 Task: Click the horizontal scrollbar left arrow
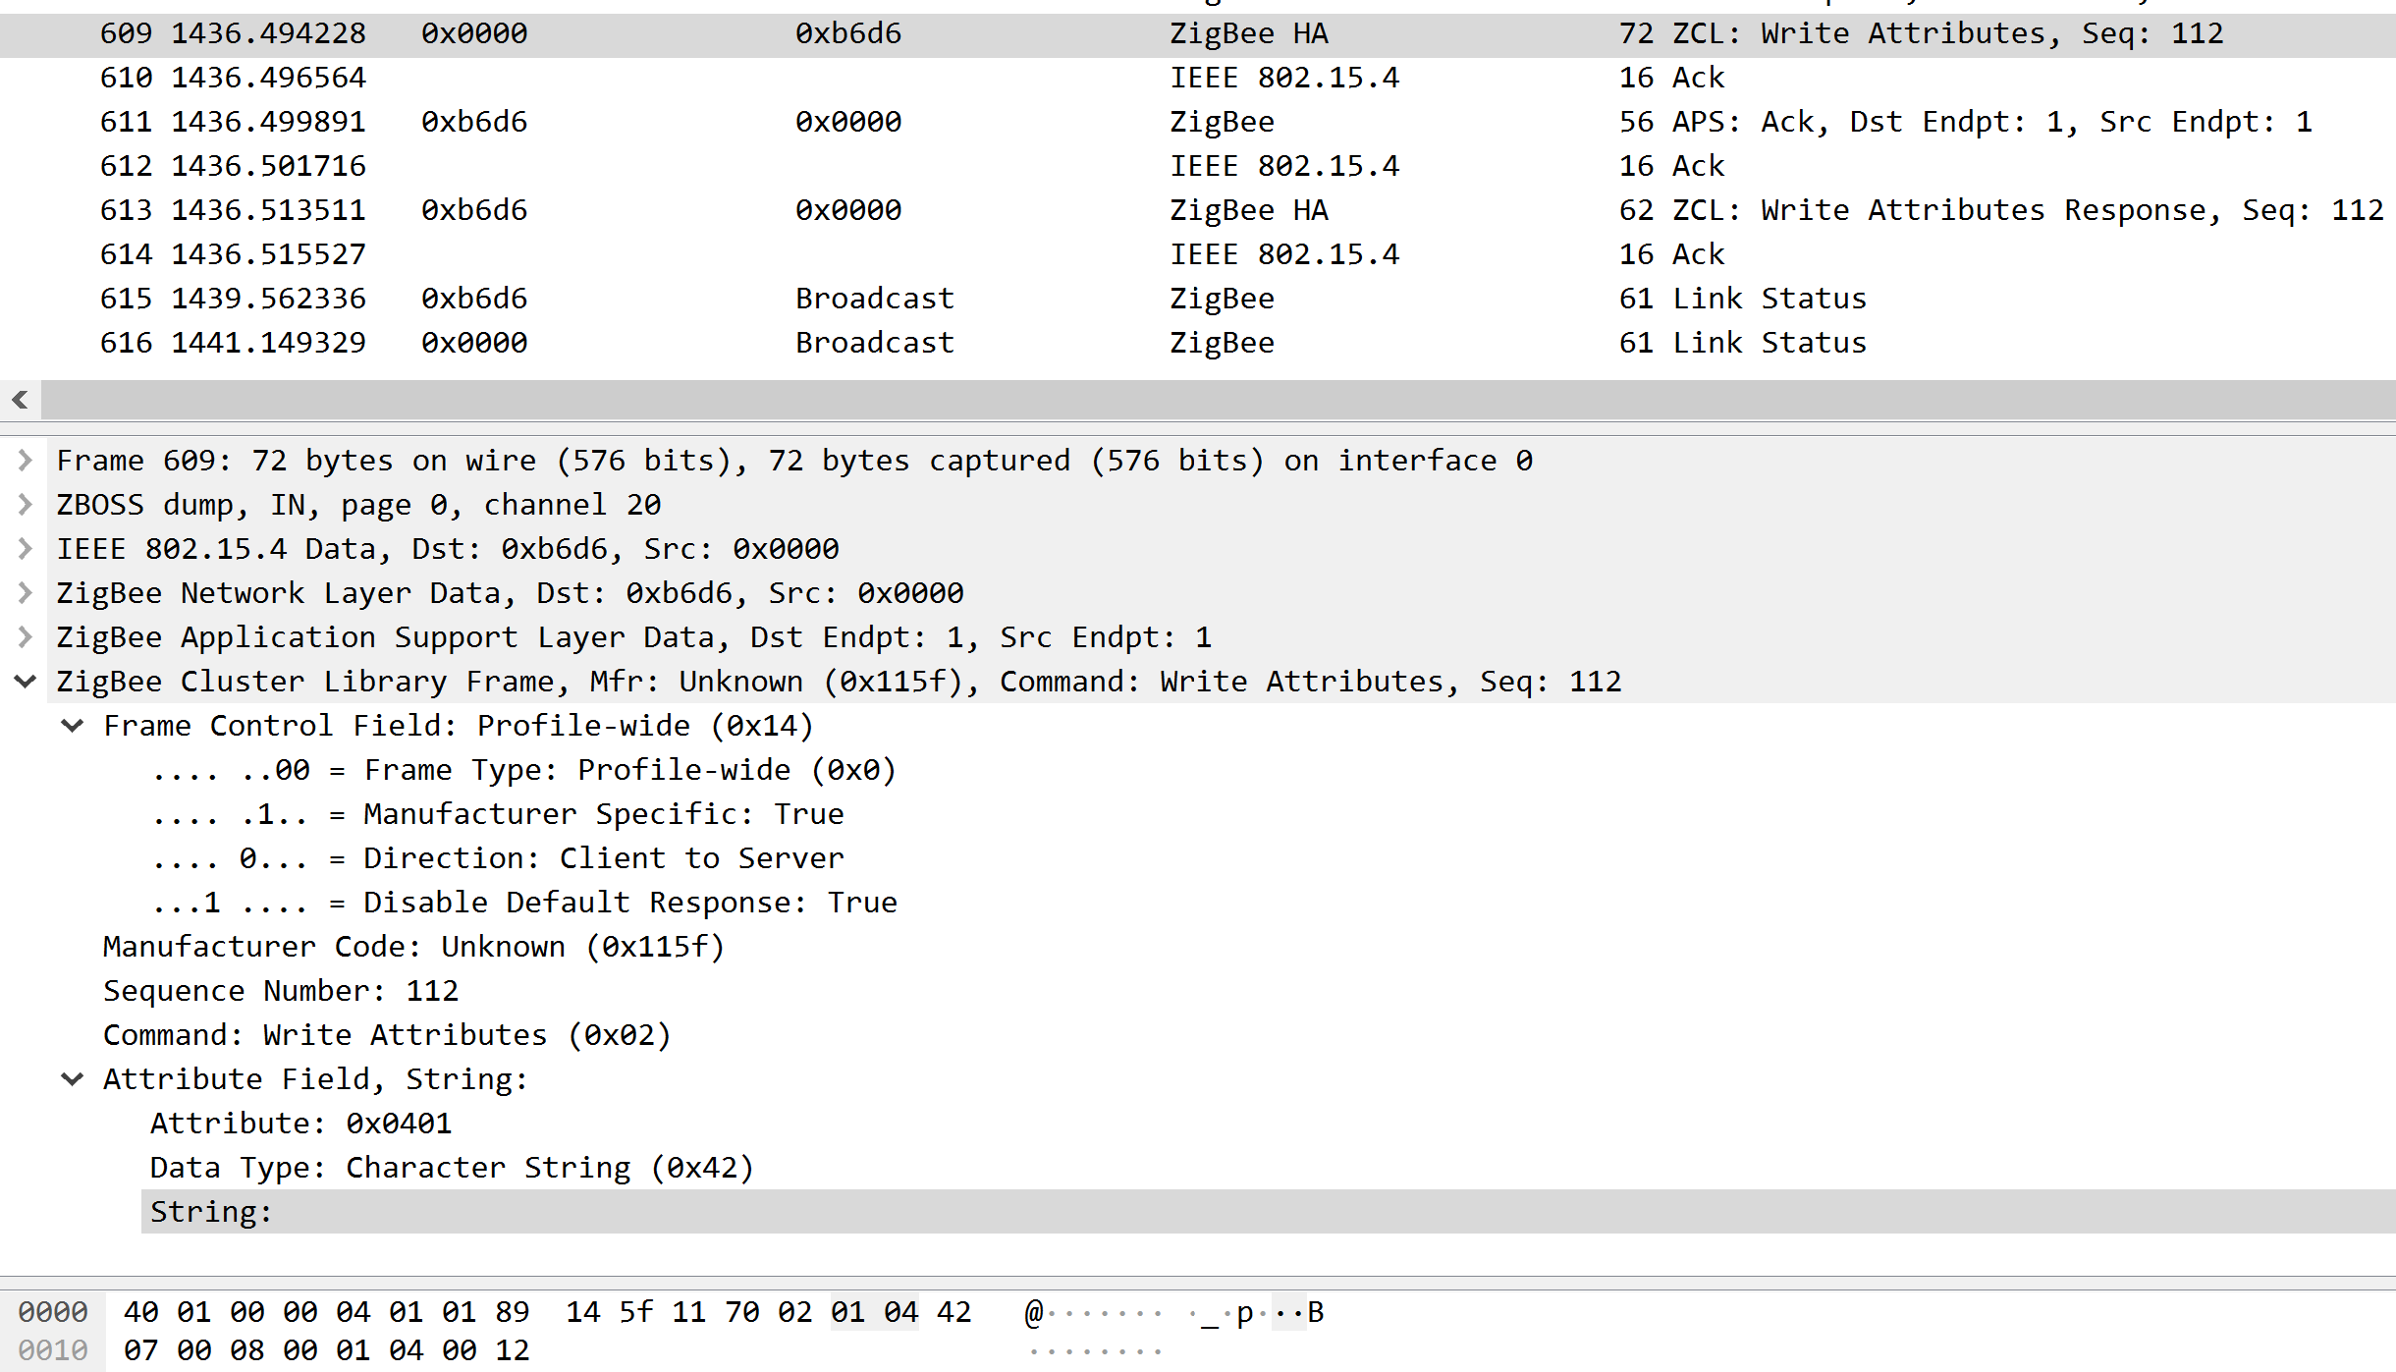[x=20, y=400]
